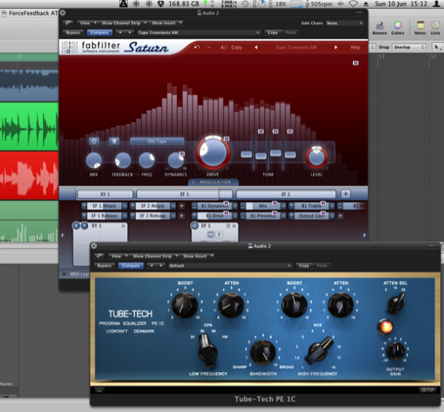The image size is (444, 412).
Task: Close the XY 1 controller panel
Action: [x=123, y=226]
